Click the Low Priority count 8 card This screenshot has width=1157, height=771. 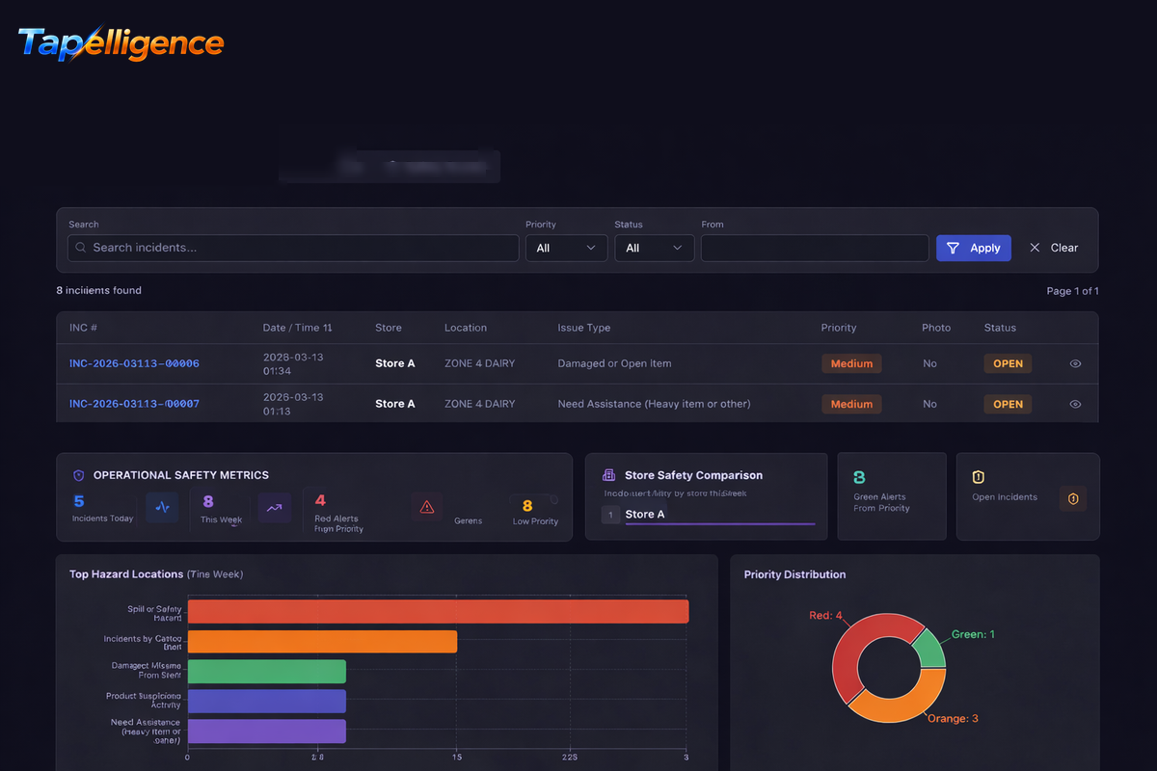536,511
